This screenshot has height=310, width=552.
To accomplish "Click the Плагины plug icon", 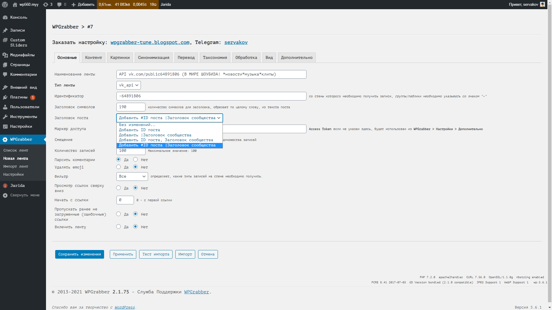I will click(x=5, y=97).
